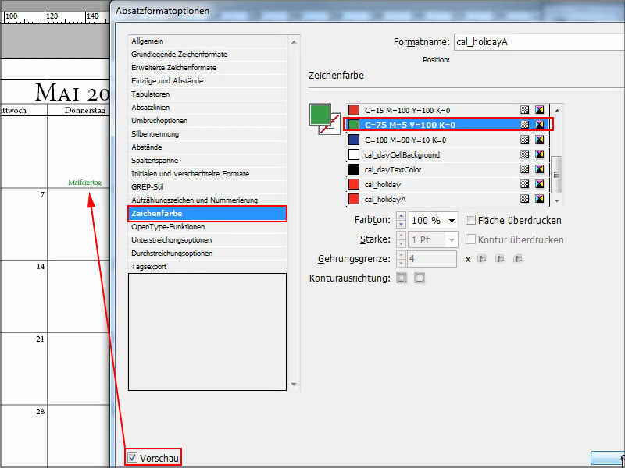Increase the Gehrungsgrenze stepper value
Image resolution: width=625 pixels, height=468 pixels.
[x=401, y=255]
